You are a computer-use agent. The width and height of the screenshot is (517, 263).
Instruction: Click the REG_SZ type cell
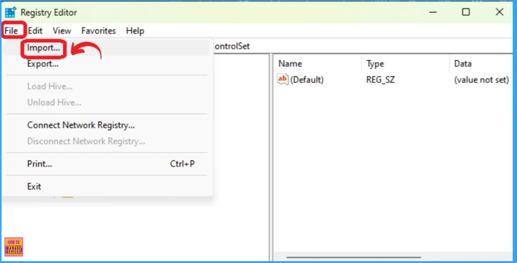click(380, 80)
